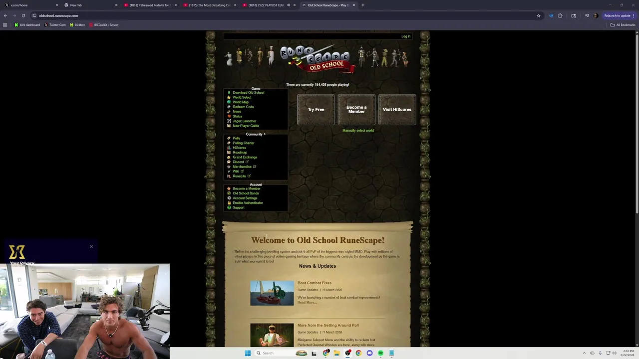The height and width of the screenshot is (359, 639).
Task: Open the News link in Game menu
Action: (x=237, y=112)
